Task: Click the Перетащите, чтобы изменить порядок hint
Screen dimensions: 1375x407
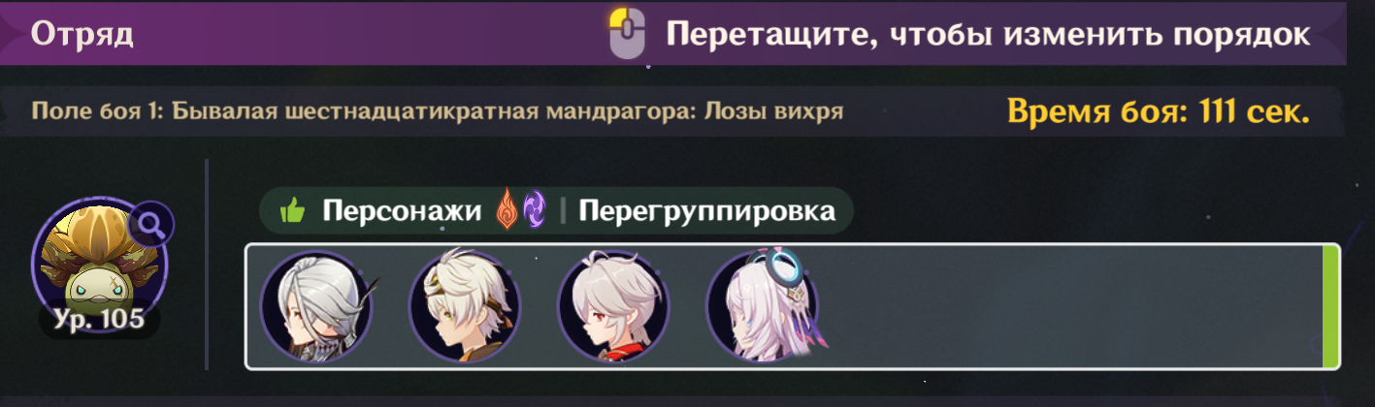Action: tap(988, 34)
